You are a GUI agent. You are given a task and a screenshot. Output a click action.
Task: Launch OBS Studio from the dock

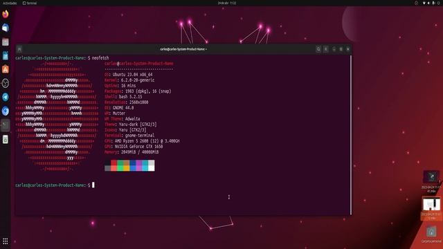click(x=6, y=83)
